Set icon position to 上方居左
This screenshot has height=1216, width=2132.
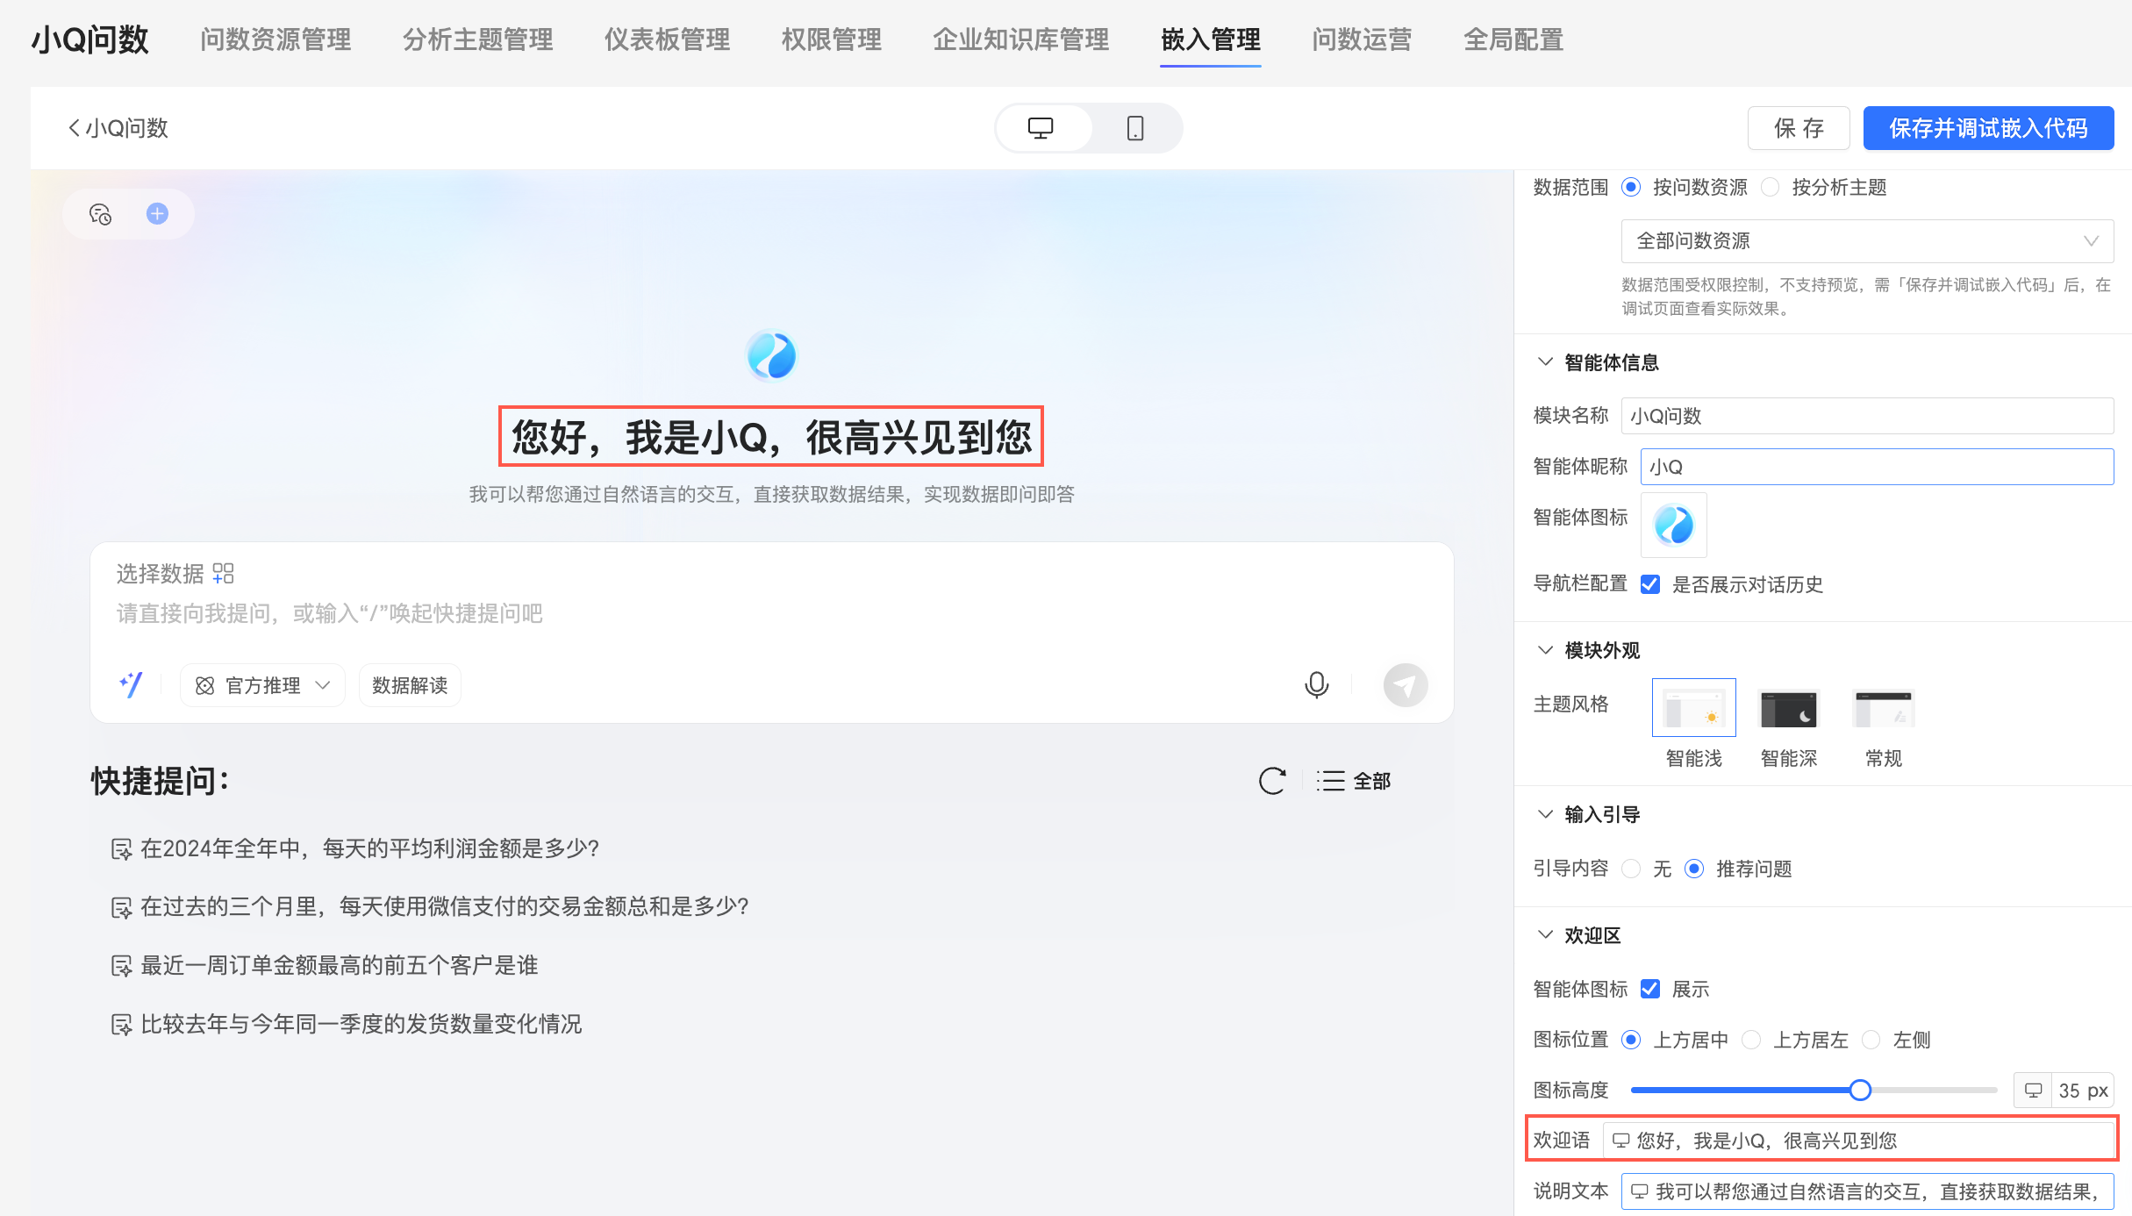click(x=1751, y=1040)
